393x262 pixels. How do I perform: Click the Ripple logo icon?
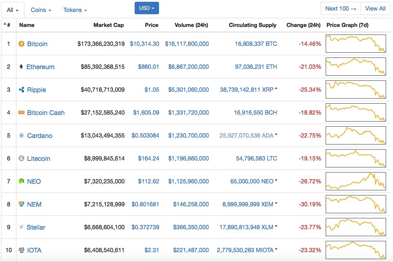coord(21,90)
